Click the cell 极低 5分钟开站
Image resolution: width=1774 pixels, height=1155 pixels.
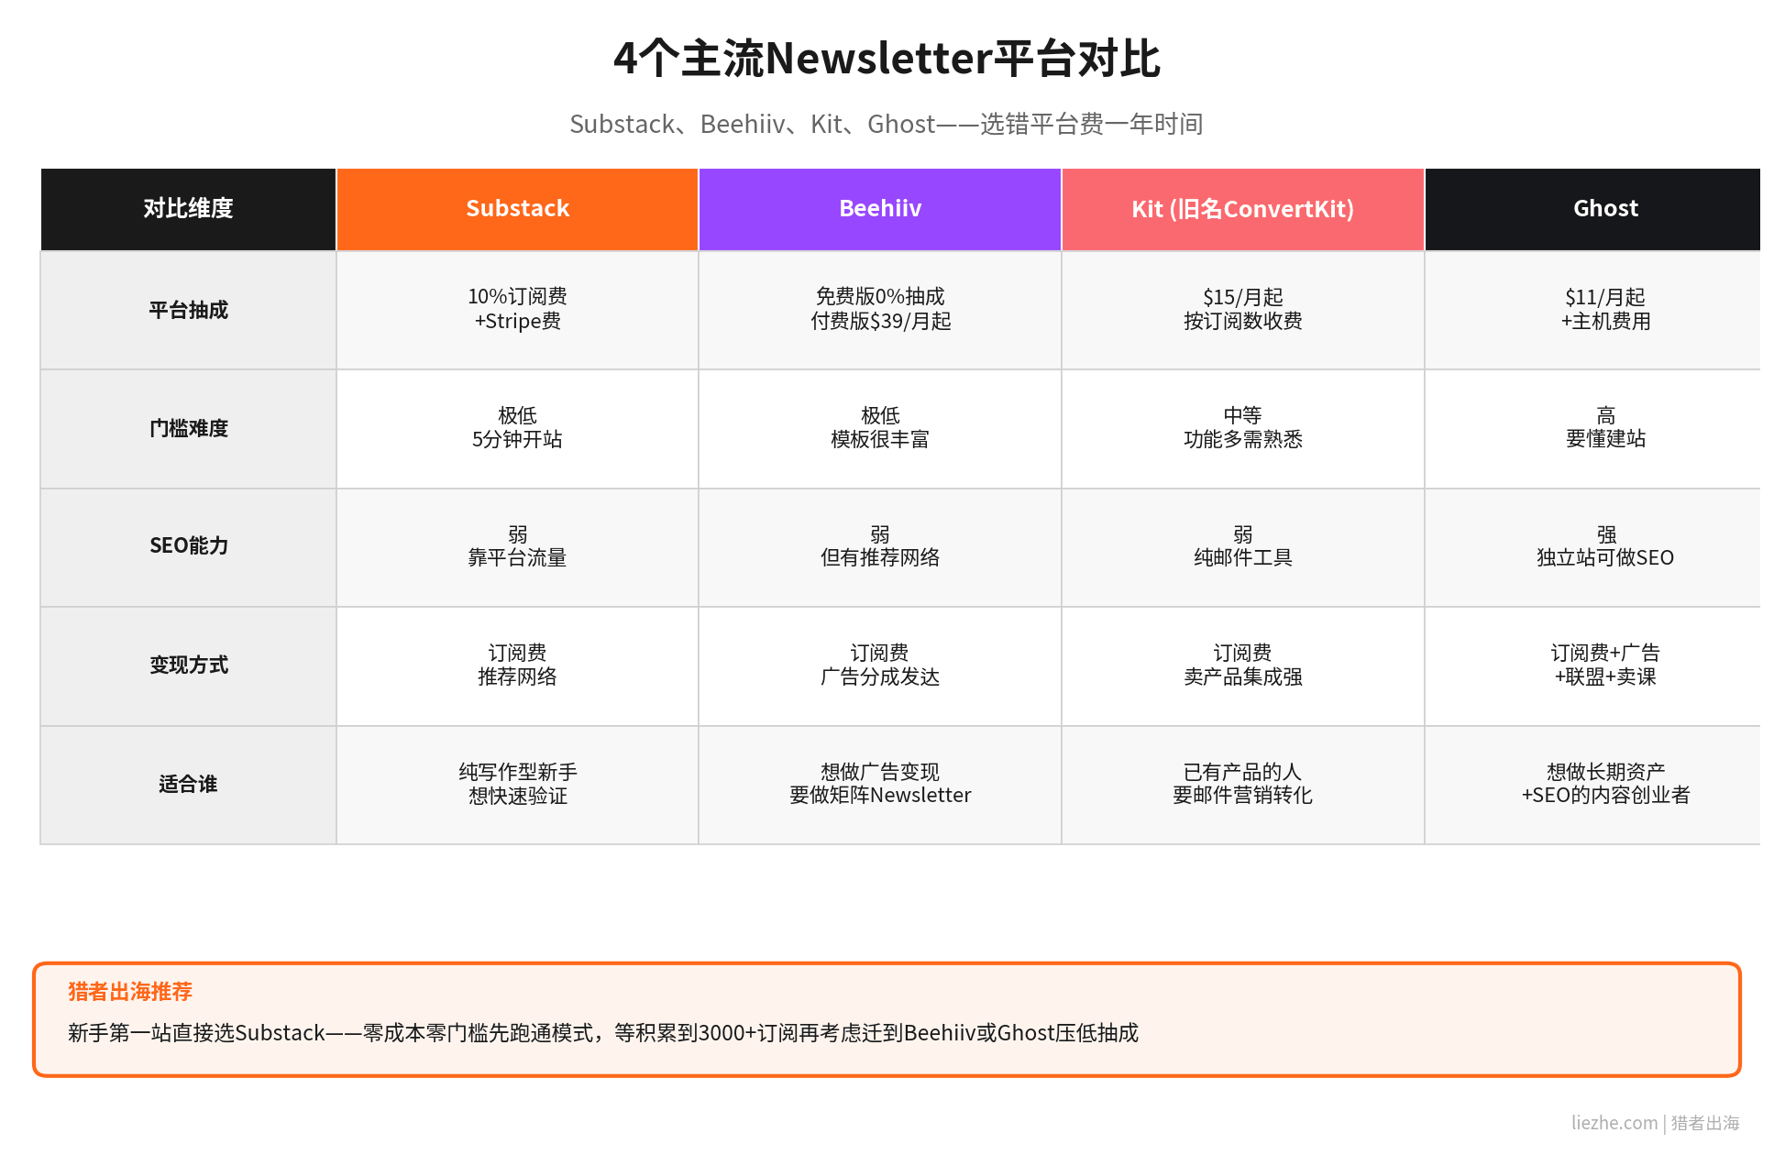[517, 428]
